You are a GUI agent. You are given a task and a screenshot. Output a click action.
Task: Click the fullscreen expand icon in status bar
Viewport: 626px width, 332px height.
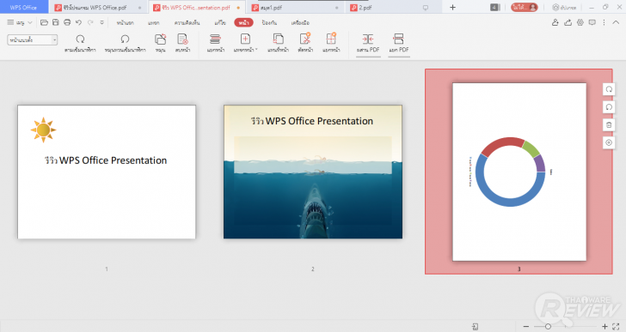616,327
